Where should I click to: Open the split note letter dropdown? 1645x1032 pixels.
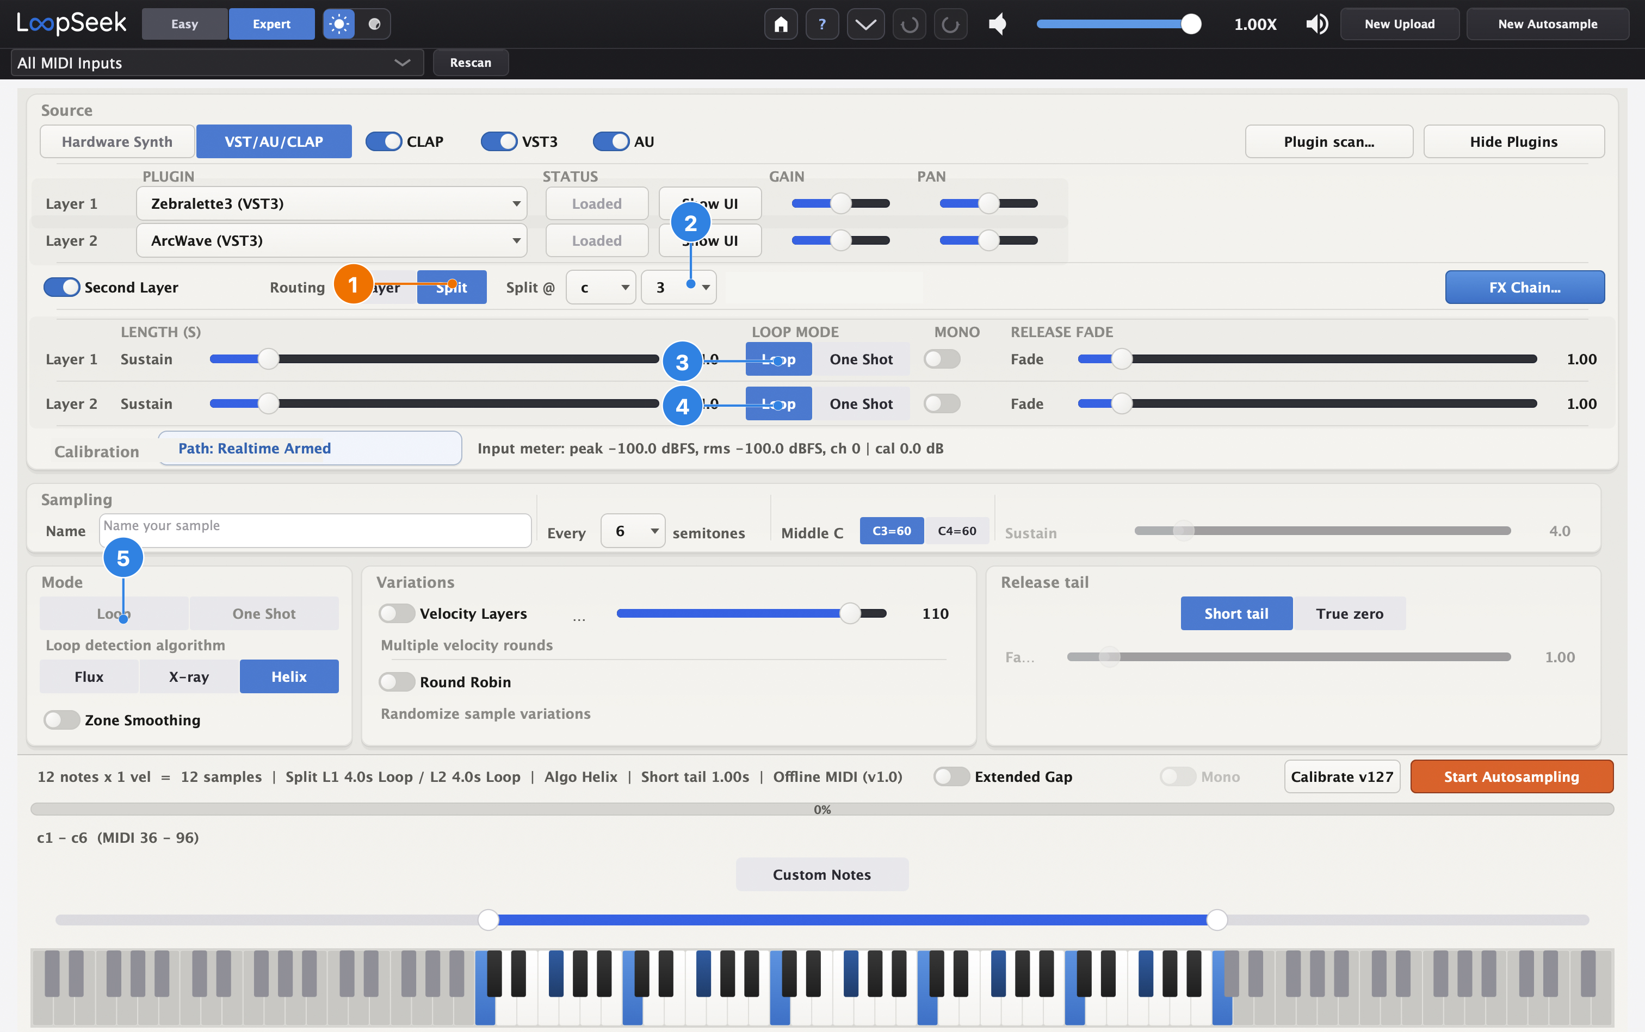[601, 287]
